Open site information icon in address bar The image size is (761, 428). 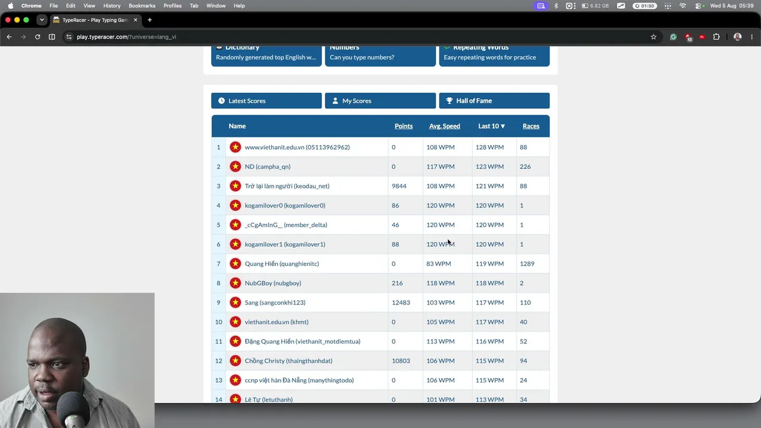click(69, 37)
